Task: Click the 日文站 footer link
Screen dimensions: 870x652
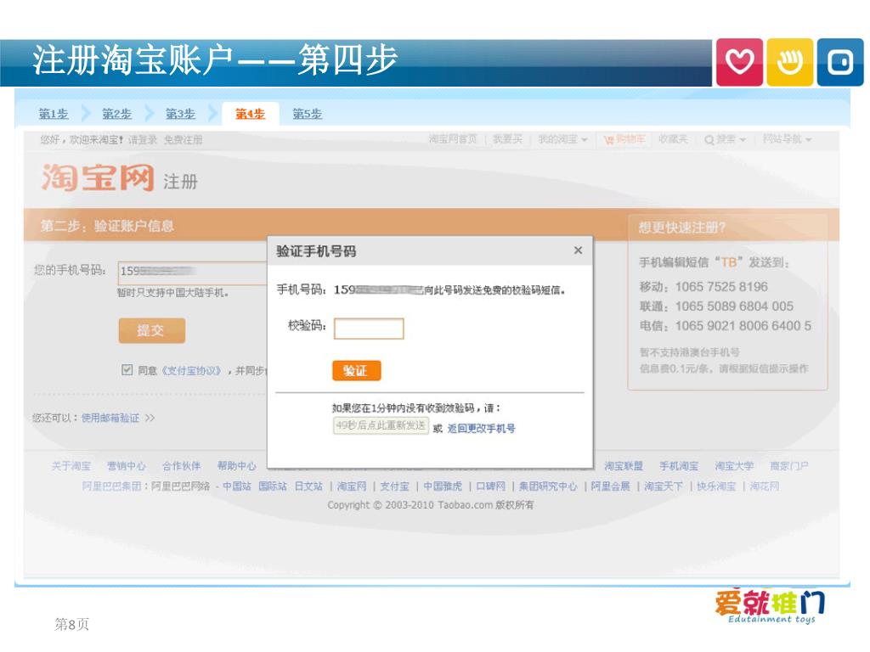Action: pyautogui.click(x=308, y=486)
